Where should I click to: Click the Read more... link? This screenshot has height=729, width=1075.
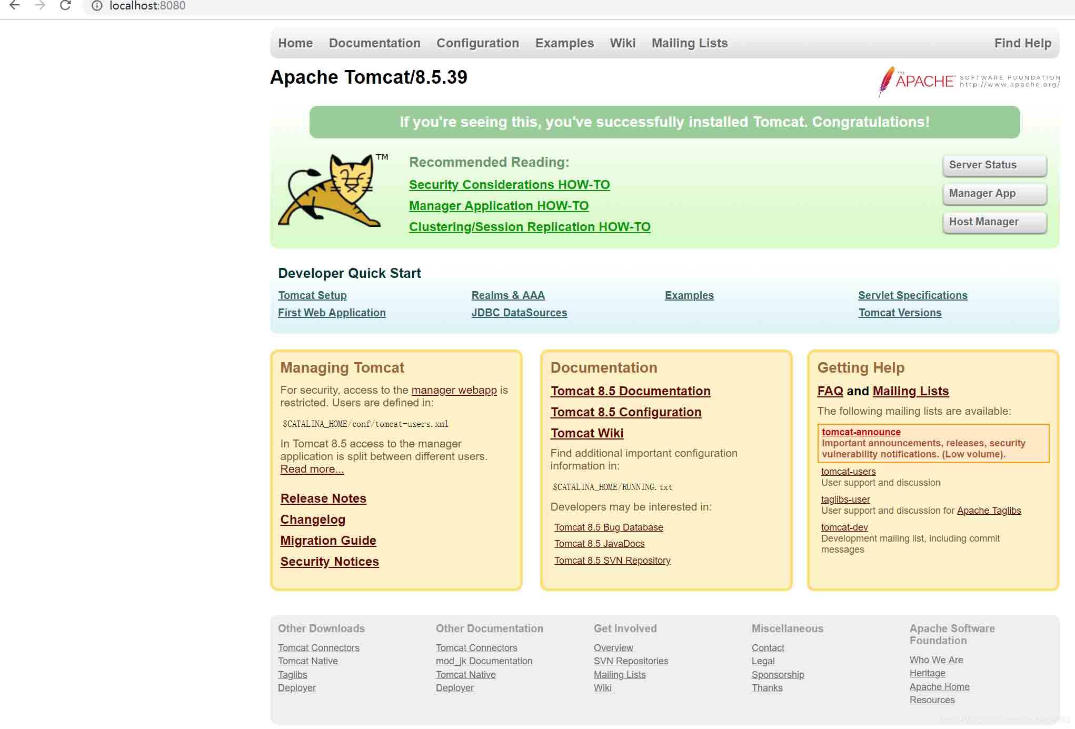pos(312,469)
